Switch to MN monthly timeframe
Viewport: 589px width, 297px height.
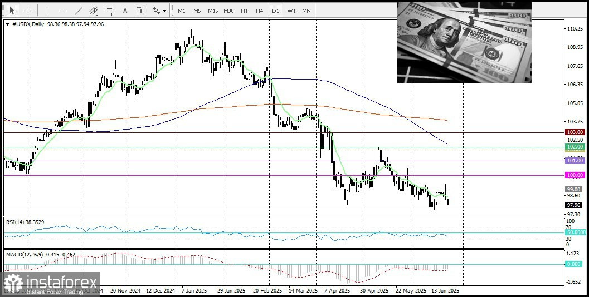(x=306, y=11)
